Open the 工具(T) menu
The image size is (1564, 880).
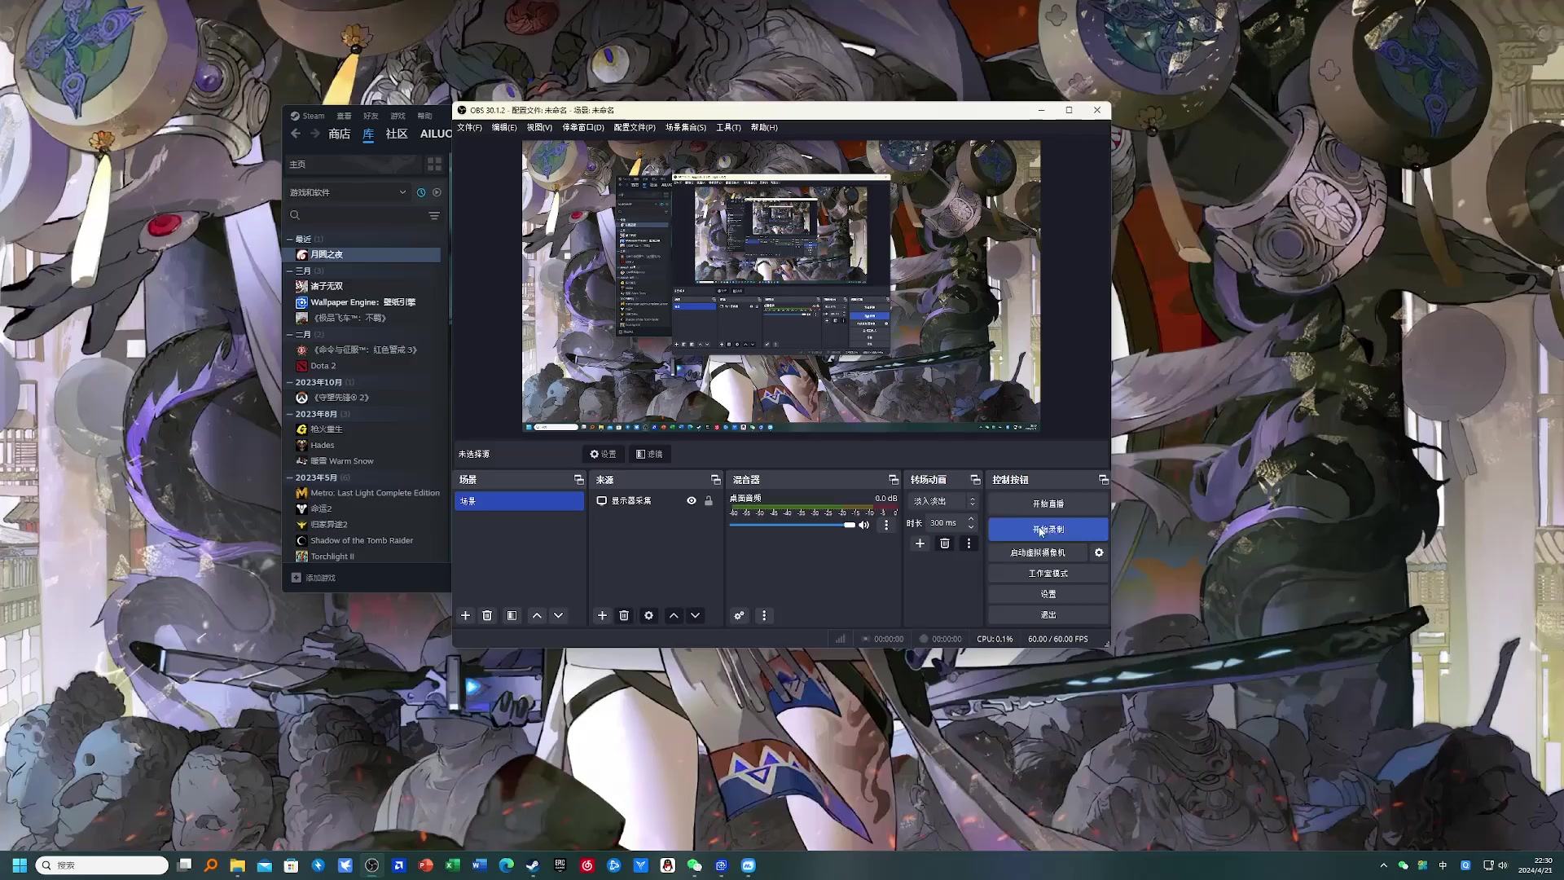click(727, 127)
